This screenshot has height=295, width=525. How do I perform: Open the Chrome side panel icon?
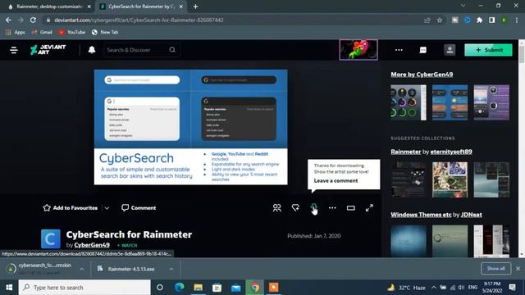(x=491, y=20)
